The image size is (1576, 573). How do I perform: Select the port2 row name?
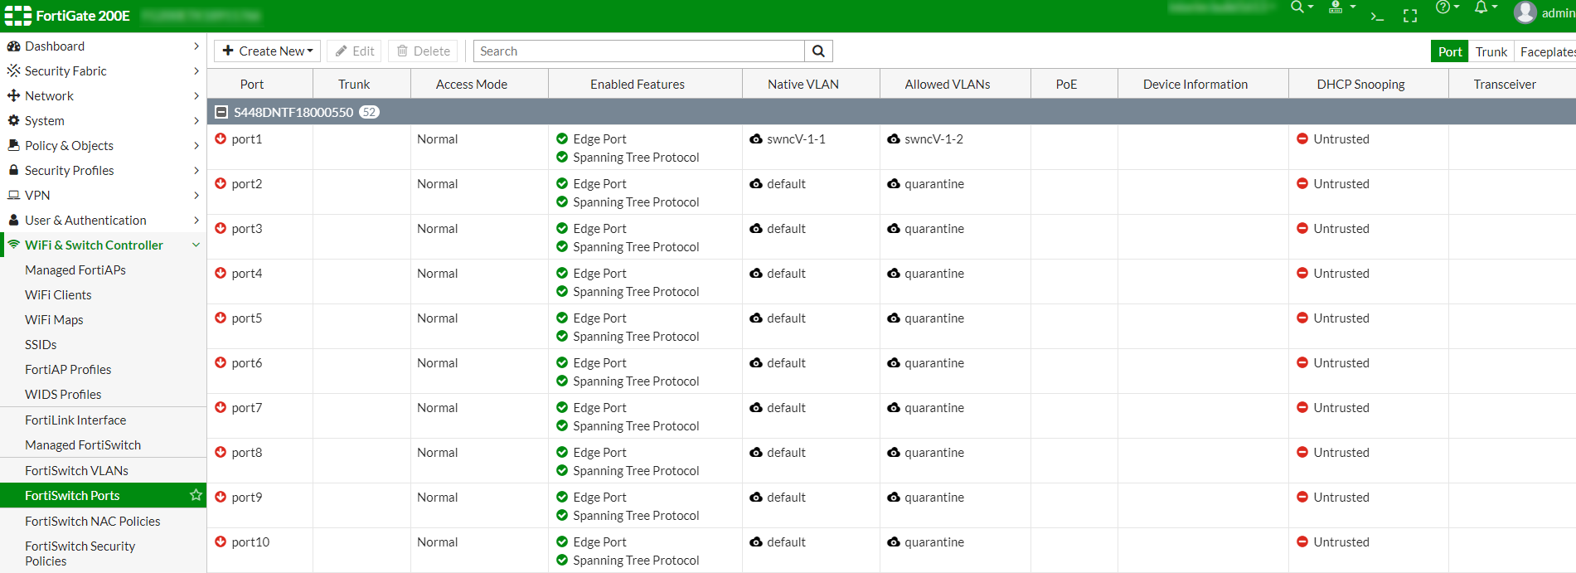point(247,184)
